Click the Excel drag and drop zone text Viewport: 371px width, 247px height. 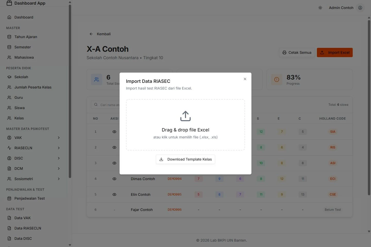[185, 130]
